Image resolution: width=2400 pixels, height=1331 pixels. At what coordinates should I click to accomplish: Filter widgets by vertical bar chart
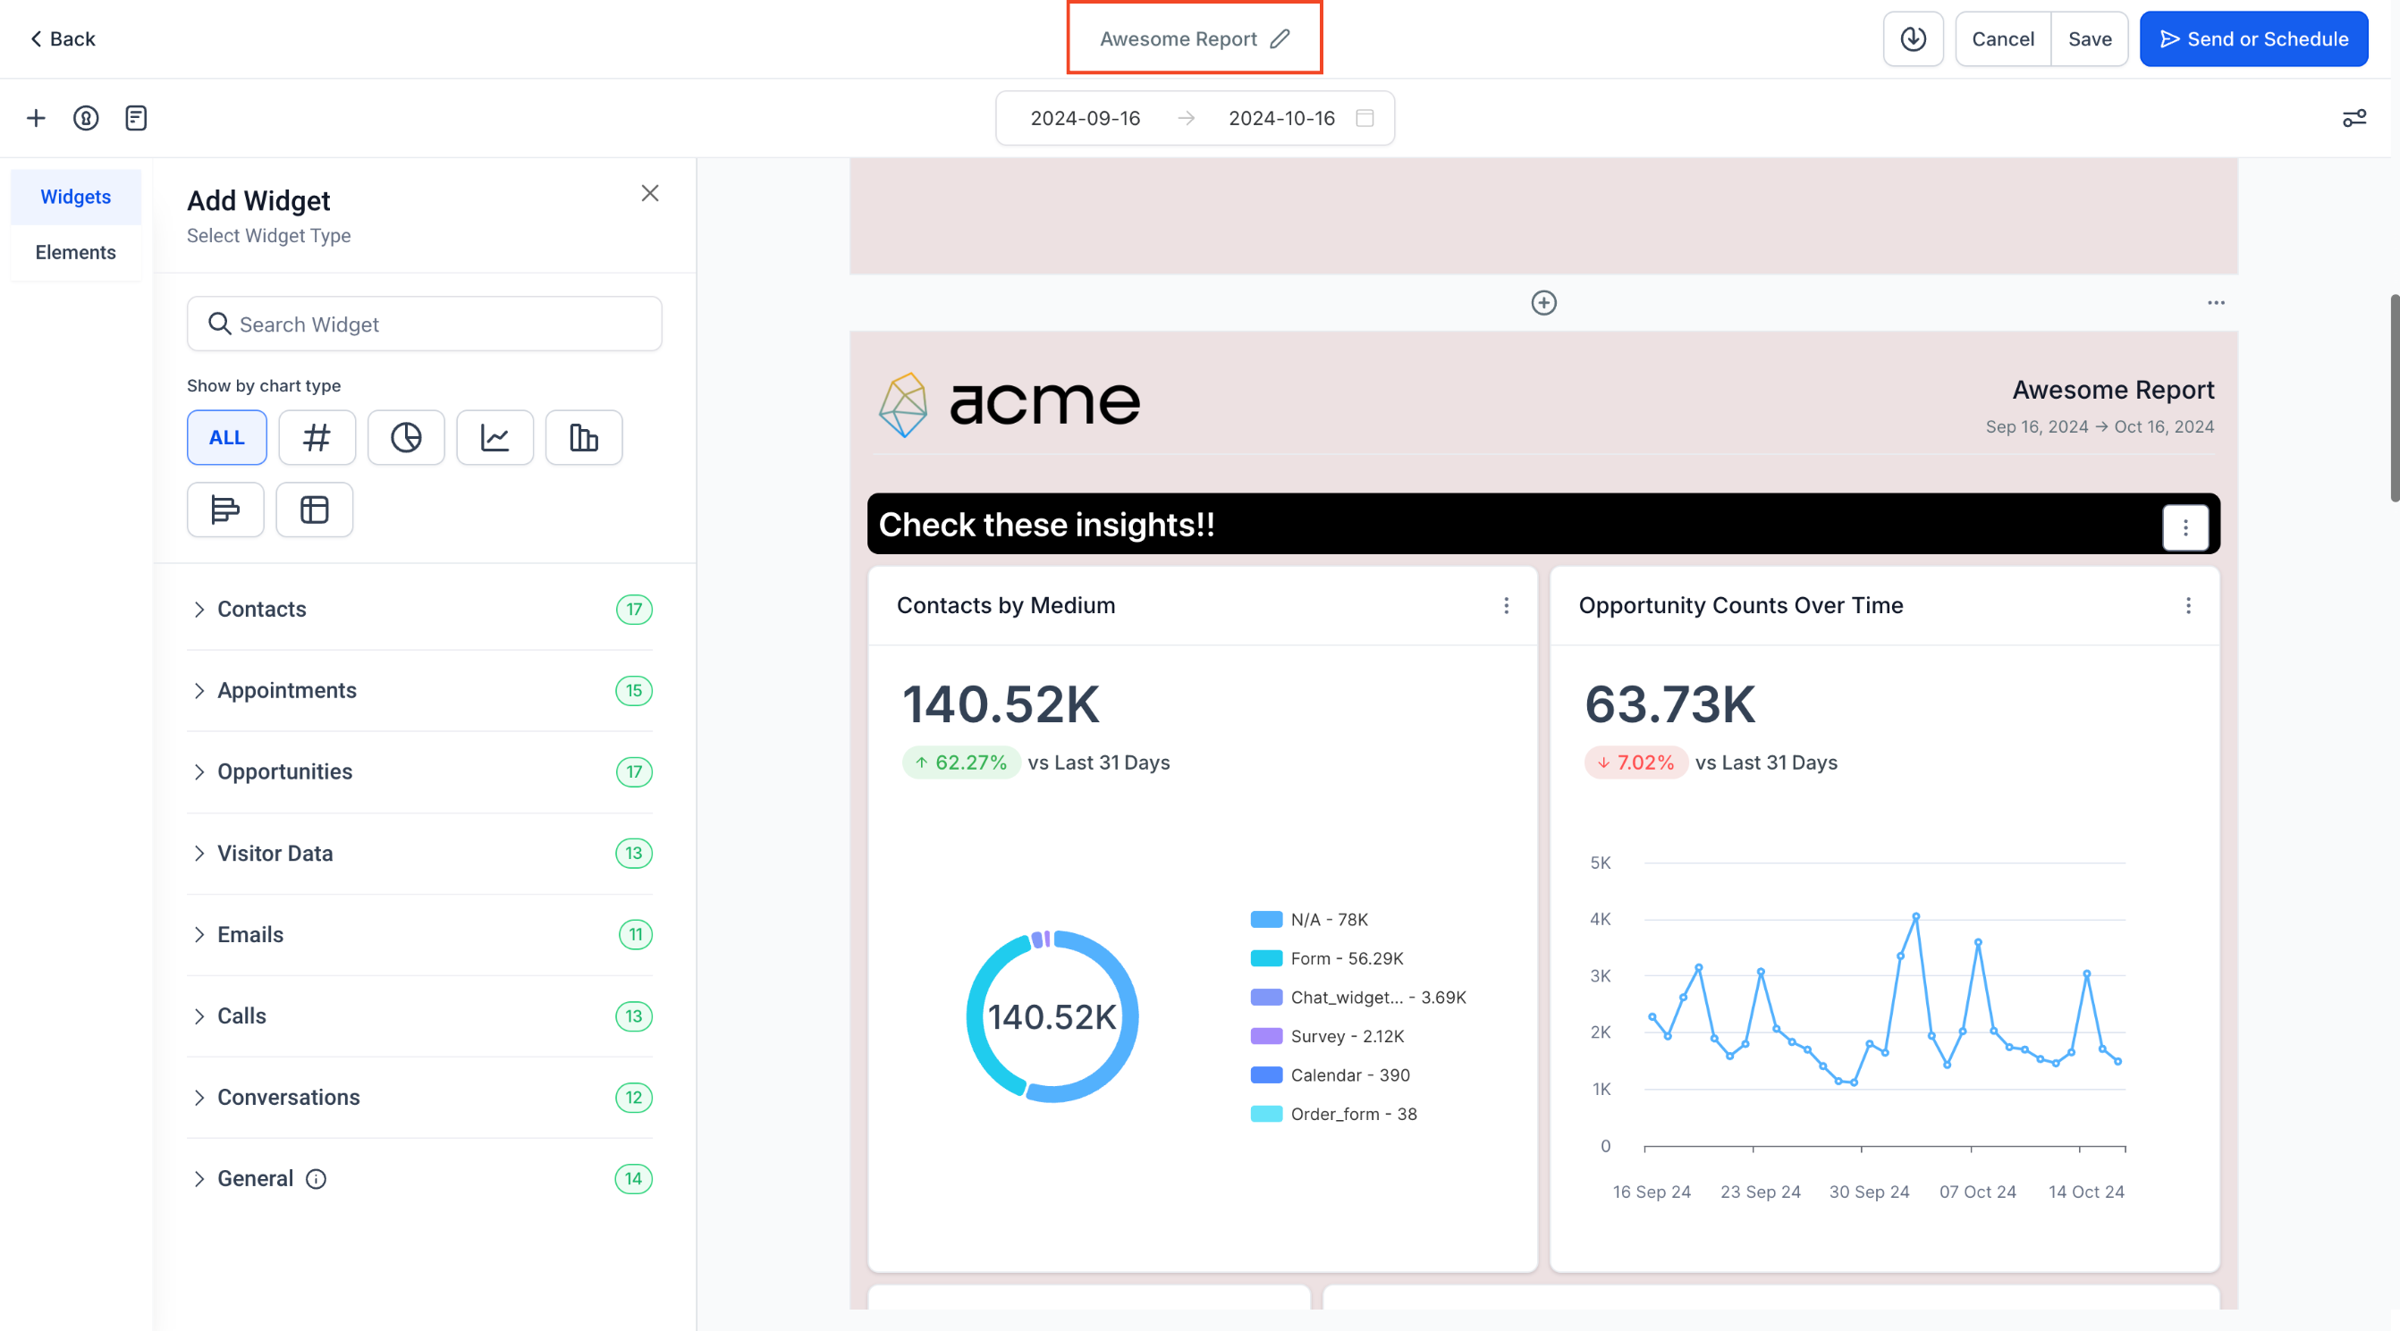583,438
